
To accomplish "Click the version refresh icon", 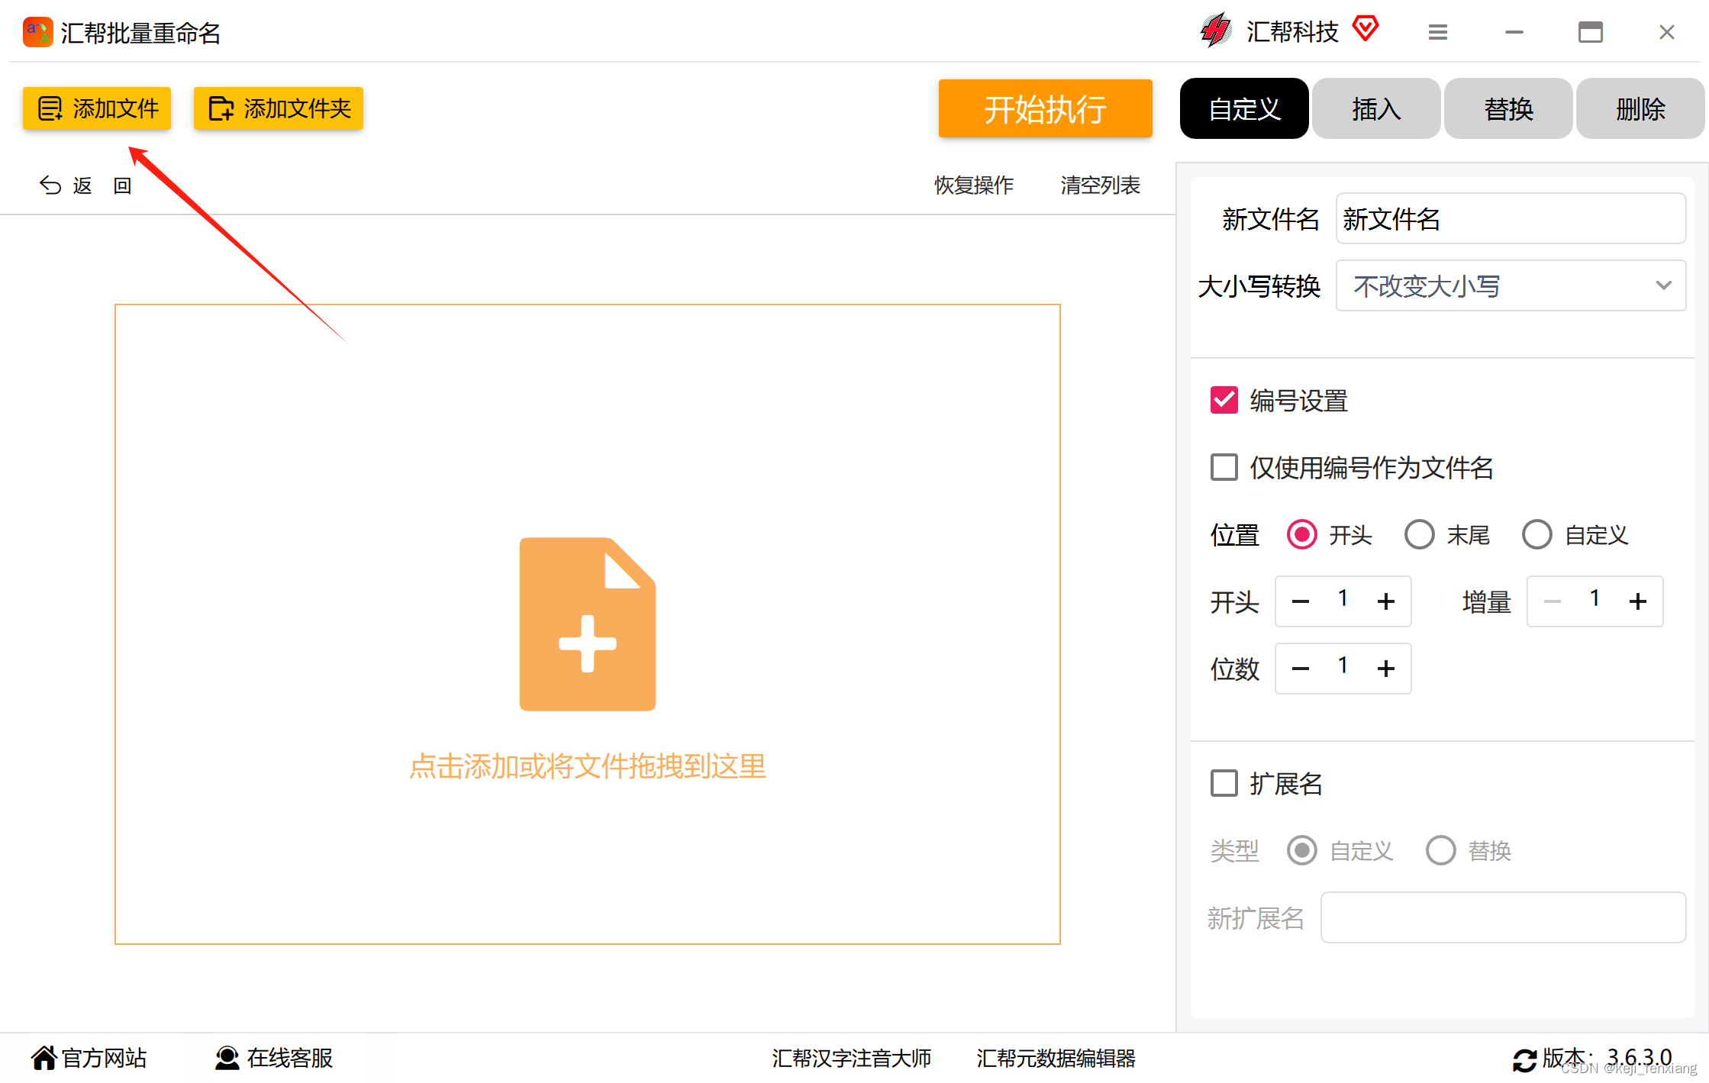I will [x=1524, y=1059].
